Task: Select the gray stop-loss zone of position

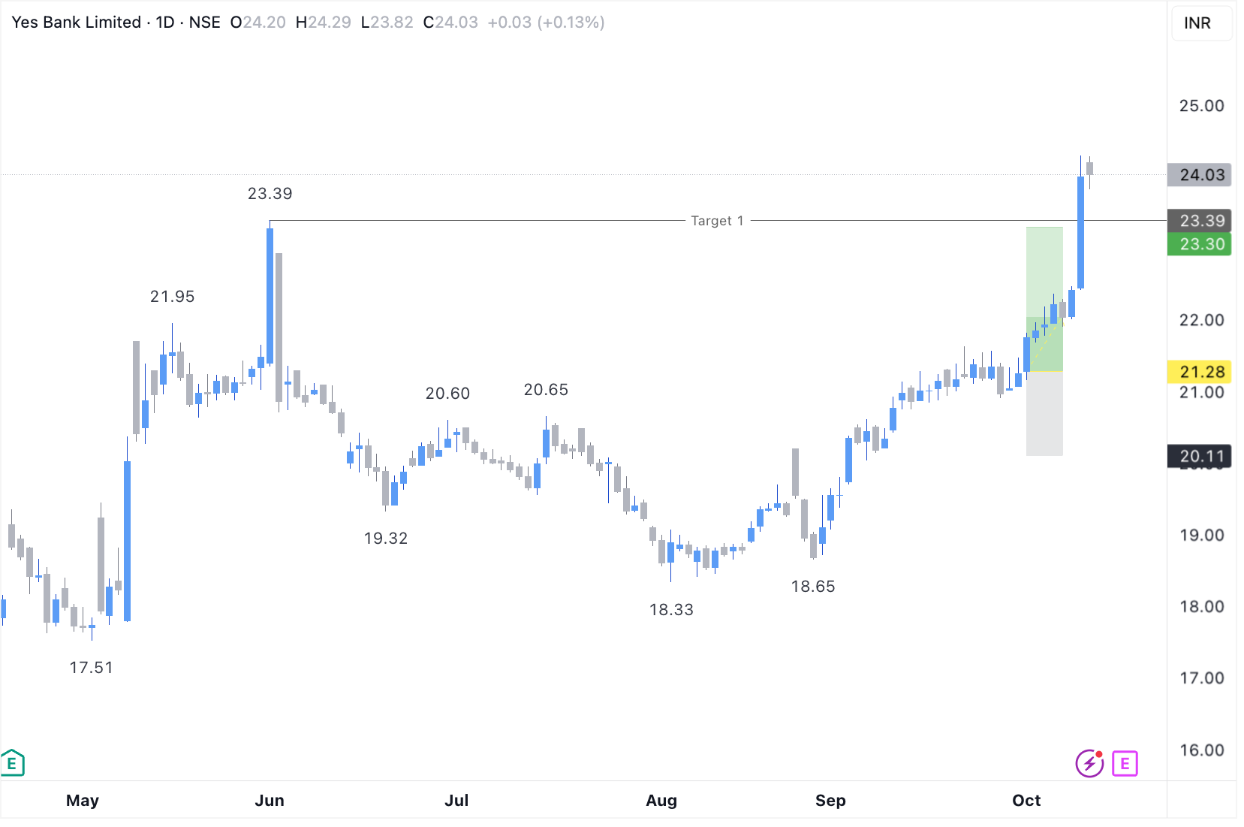Action: pyautogui.click(x=1044, y=413)
